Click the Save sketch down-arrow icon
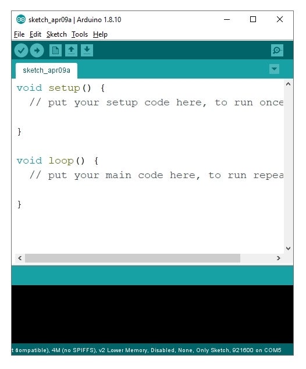The height and width of the screenshot is (369, 306). pyautogui.click(x=87, y=51)
